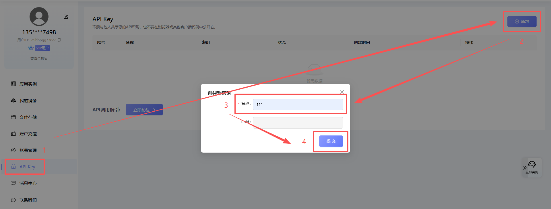Click the user avatar picture
This screenshot has height=209, width=551.
click(39, 17)
